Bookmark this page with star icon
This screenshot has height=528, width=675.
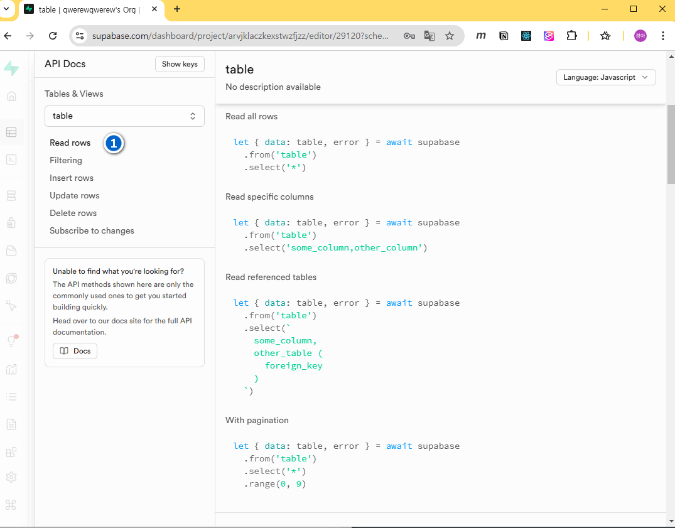(450, 36)
